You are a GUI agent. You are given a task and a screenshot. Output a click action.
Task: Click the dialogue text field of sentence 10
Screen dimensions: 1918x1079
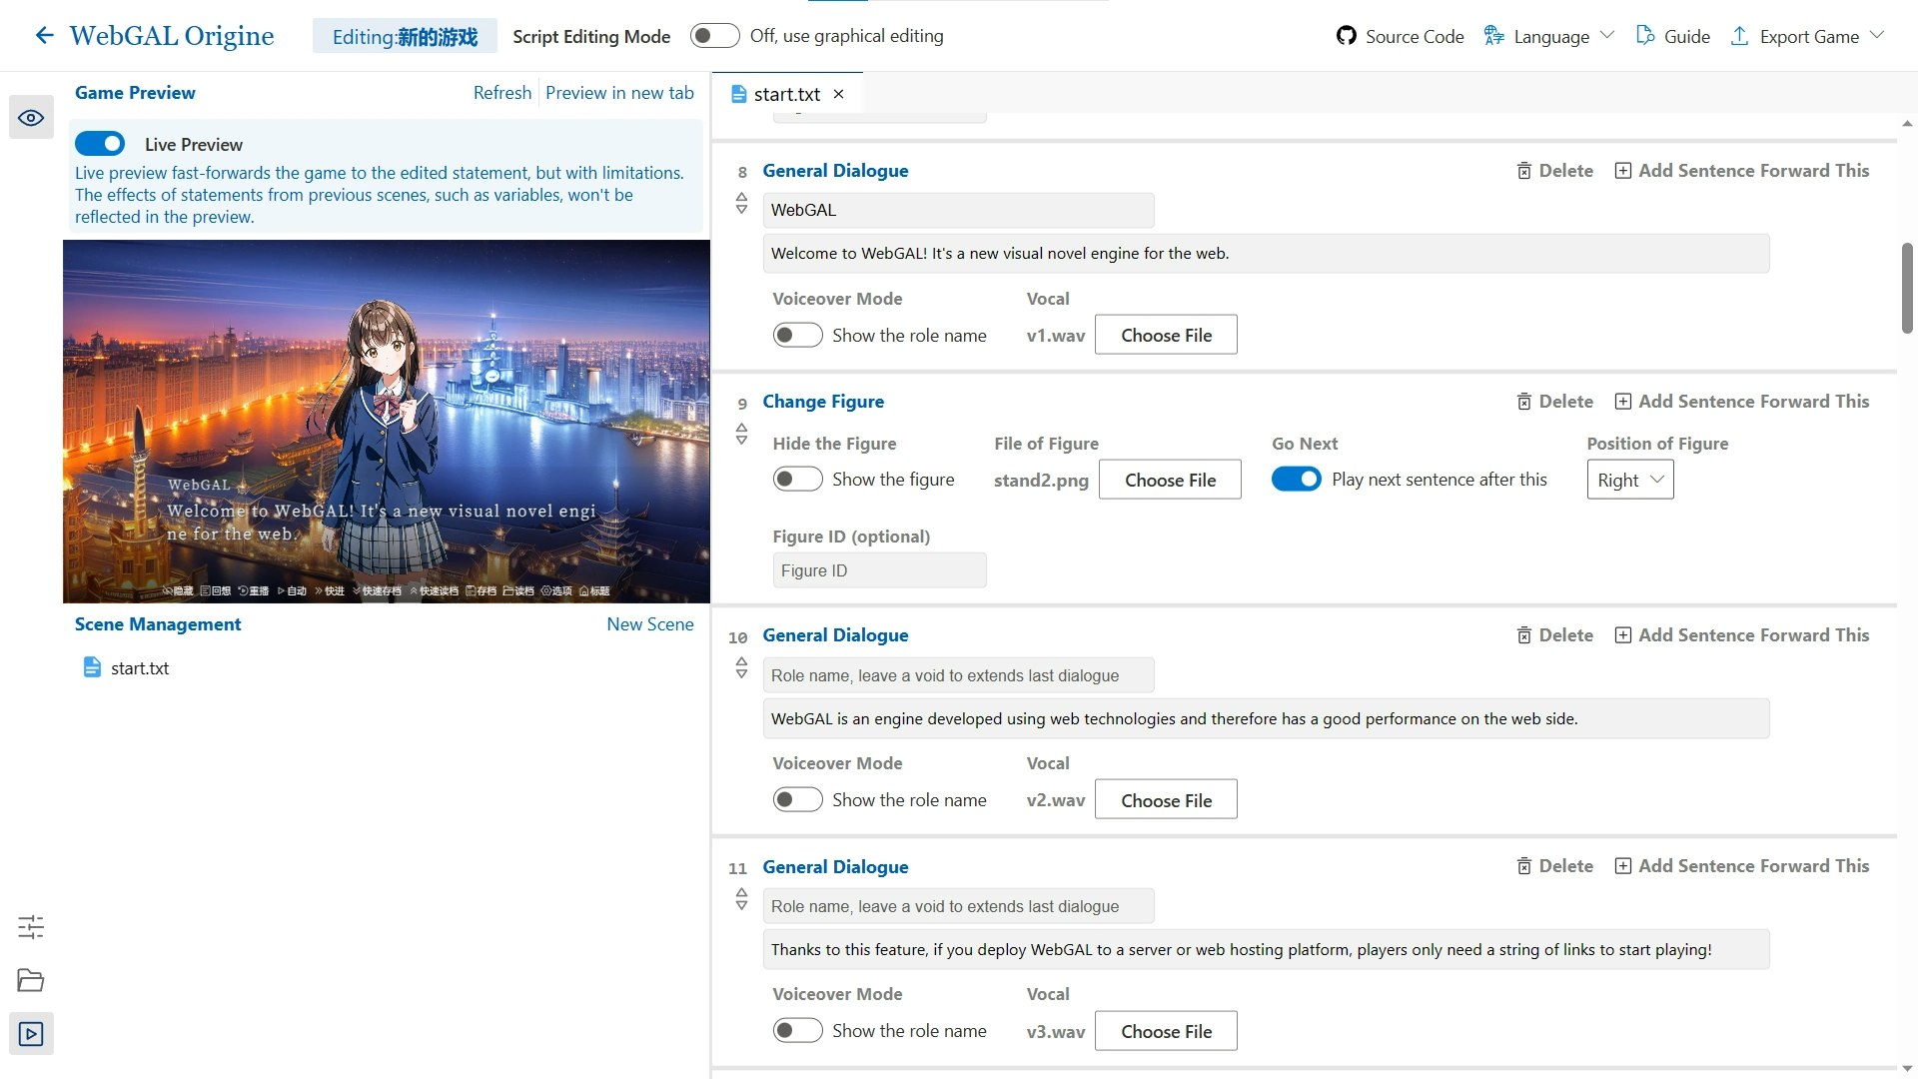coord(1266,718)
